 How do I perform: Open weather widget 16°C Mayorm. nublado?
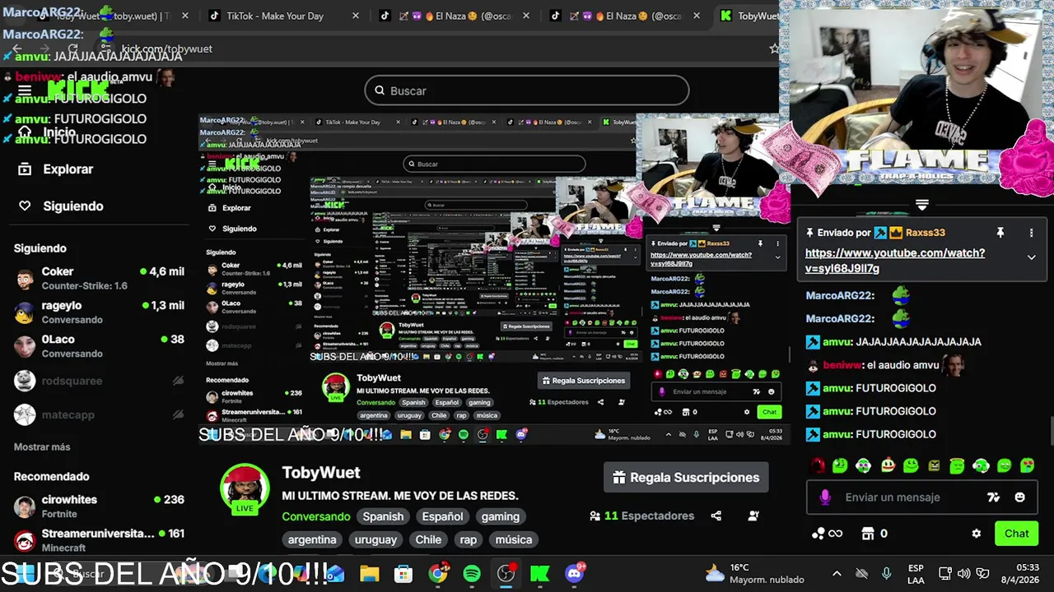coord(754,573)
